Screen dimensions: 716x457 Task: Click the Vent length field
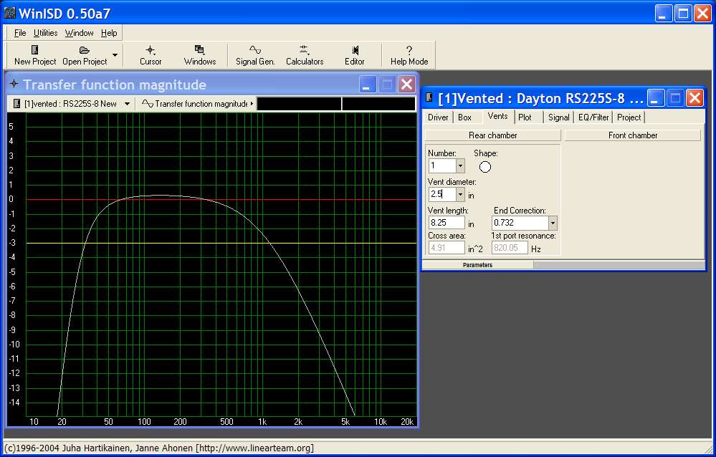[x=446, y=223]
